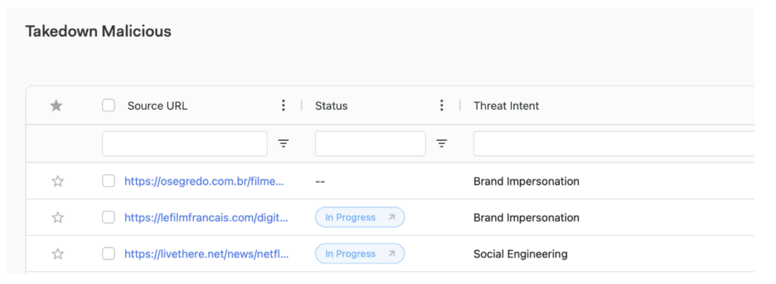Open Status filter options icon
This screenshot has width=776, height=284.
point(442,143)
